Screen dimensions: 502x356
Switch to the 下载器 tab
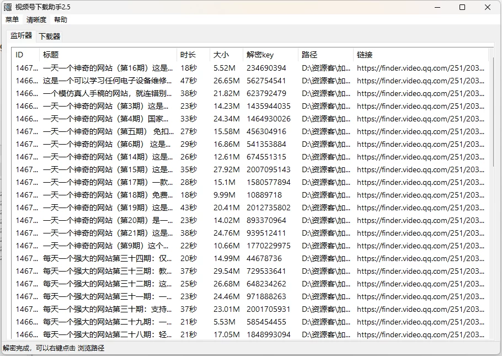tap(49, 36)
